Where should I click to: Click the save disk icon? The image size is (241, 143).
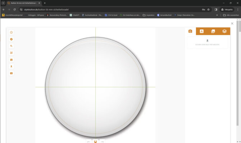12,60
